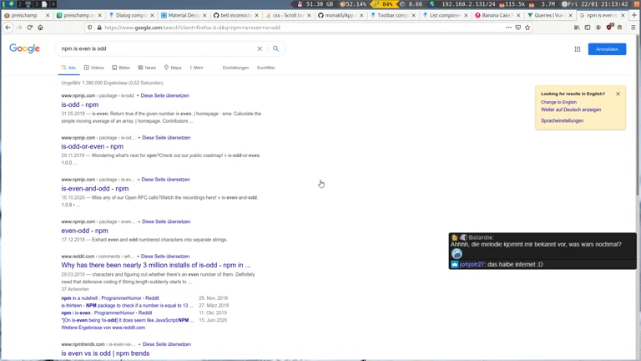Screen dimensions: 641x361
Task: Open the Firefox page actions ellipsis menu
Action: pyautogui.click(x=508, y=28)
